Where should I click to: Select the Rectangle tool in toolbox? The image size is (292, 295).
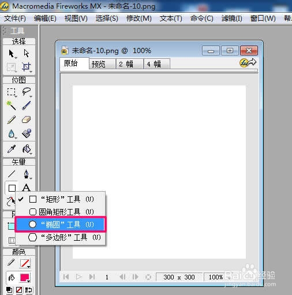[x=12, y=188]
